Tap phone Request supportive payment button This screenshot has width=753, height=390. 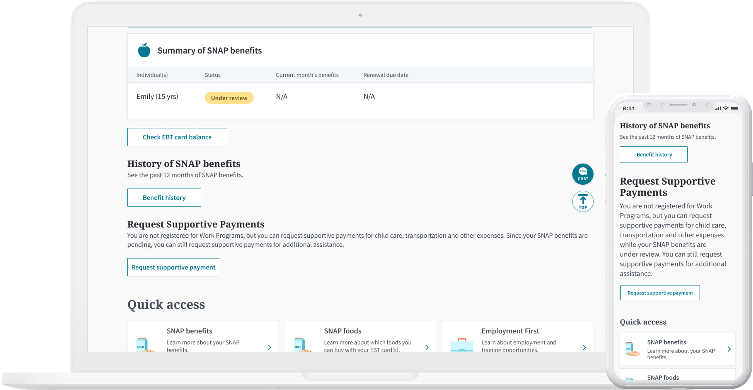coord(660,293)
